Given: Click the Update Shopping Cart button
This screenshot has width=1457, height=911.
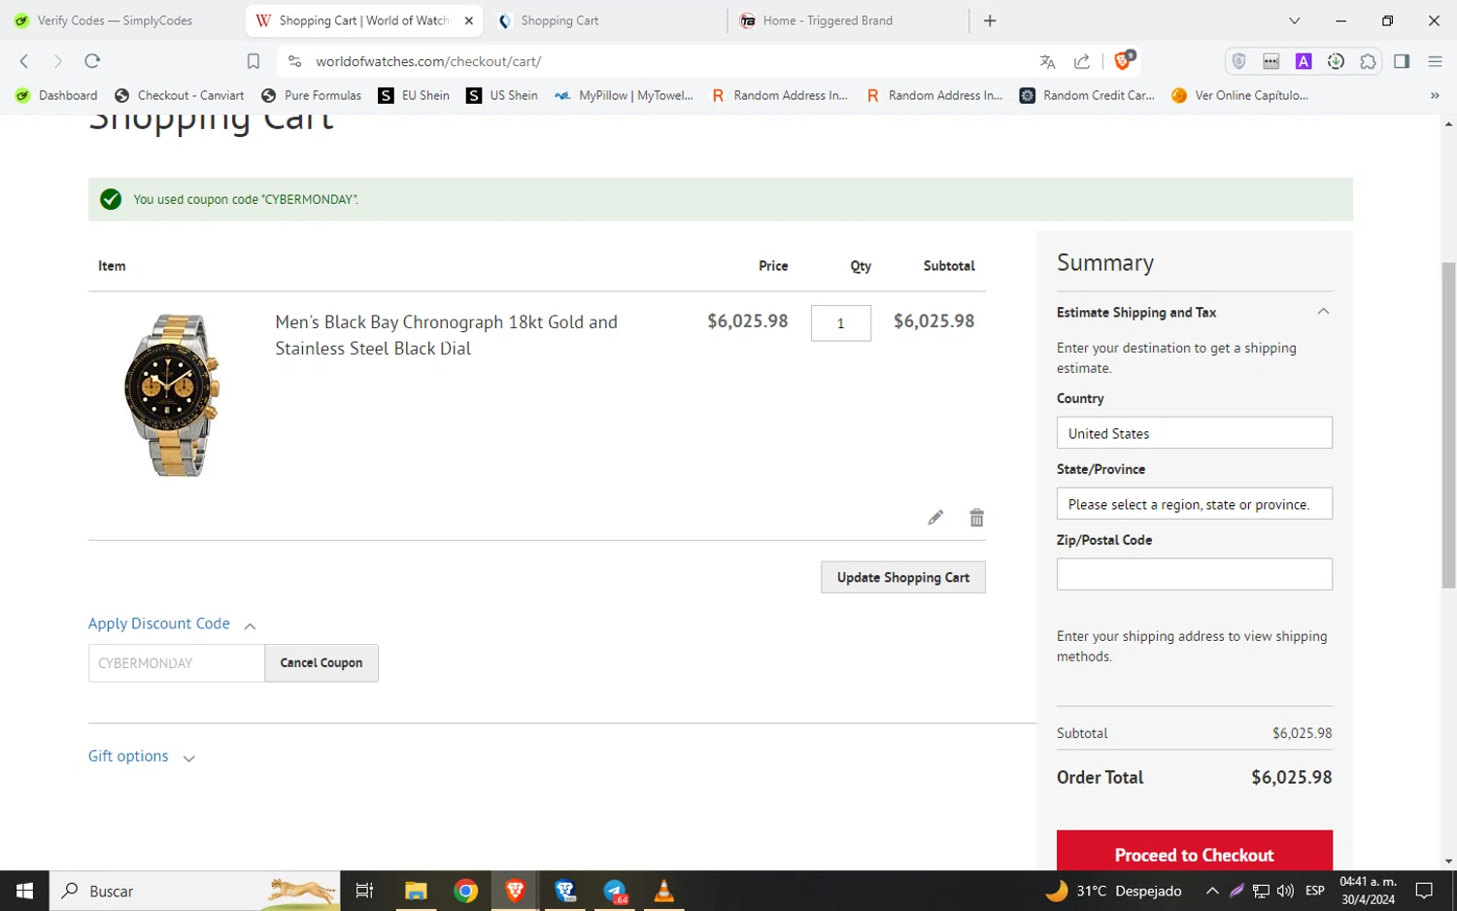Looking at the screenshot, I should click(903, 577).
